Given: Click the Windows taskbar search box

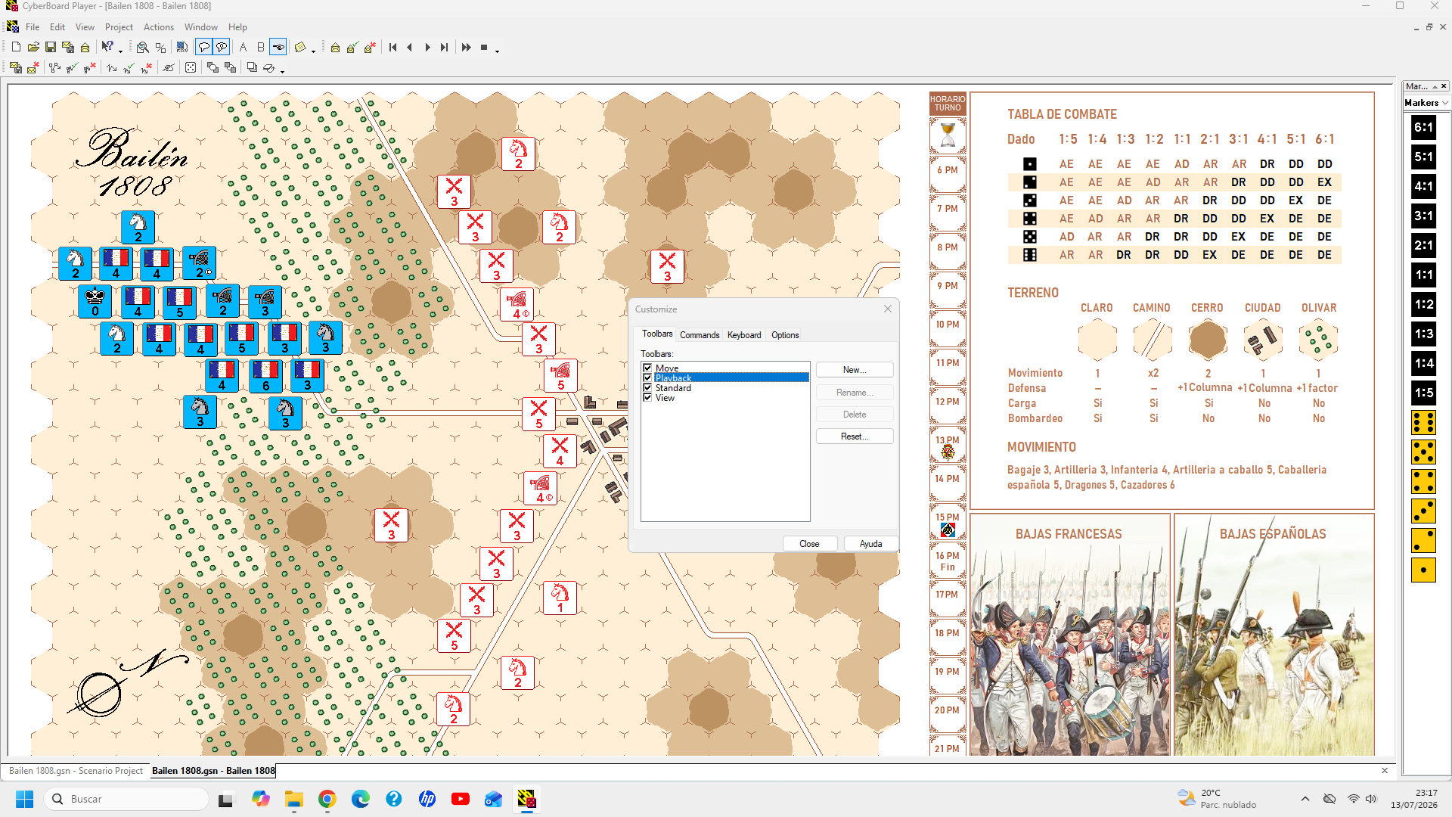Looking at the screenshot, I should [x=126, y=799].
